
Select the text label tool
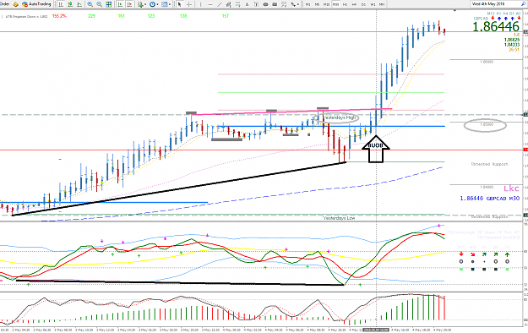[x=256, y=4]
